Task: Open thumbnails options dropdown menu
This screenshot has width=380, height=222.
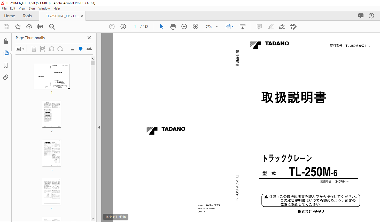Action: (x=20, y=49)
